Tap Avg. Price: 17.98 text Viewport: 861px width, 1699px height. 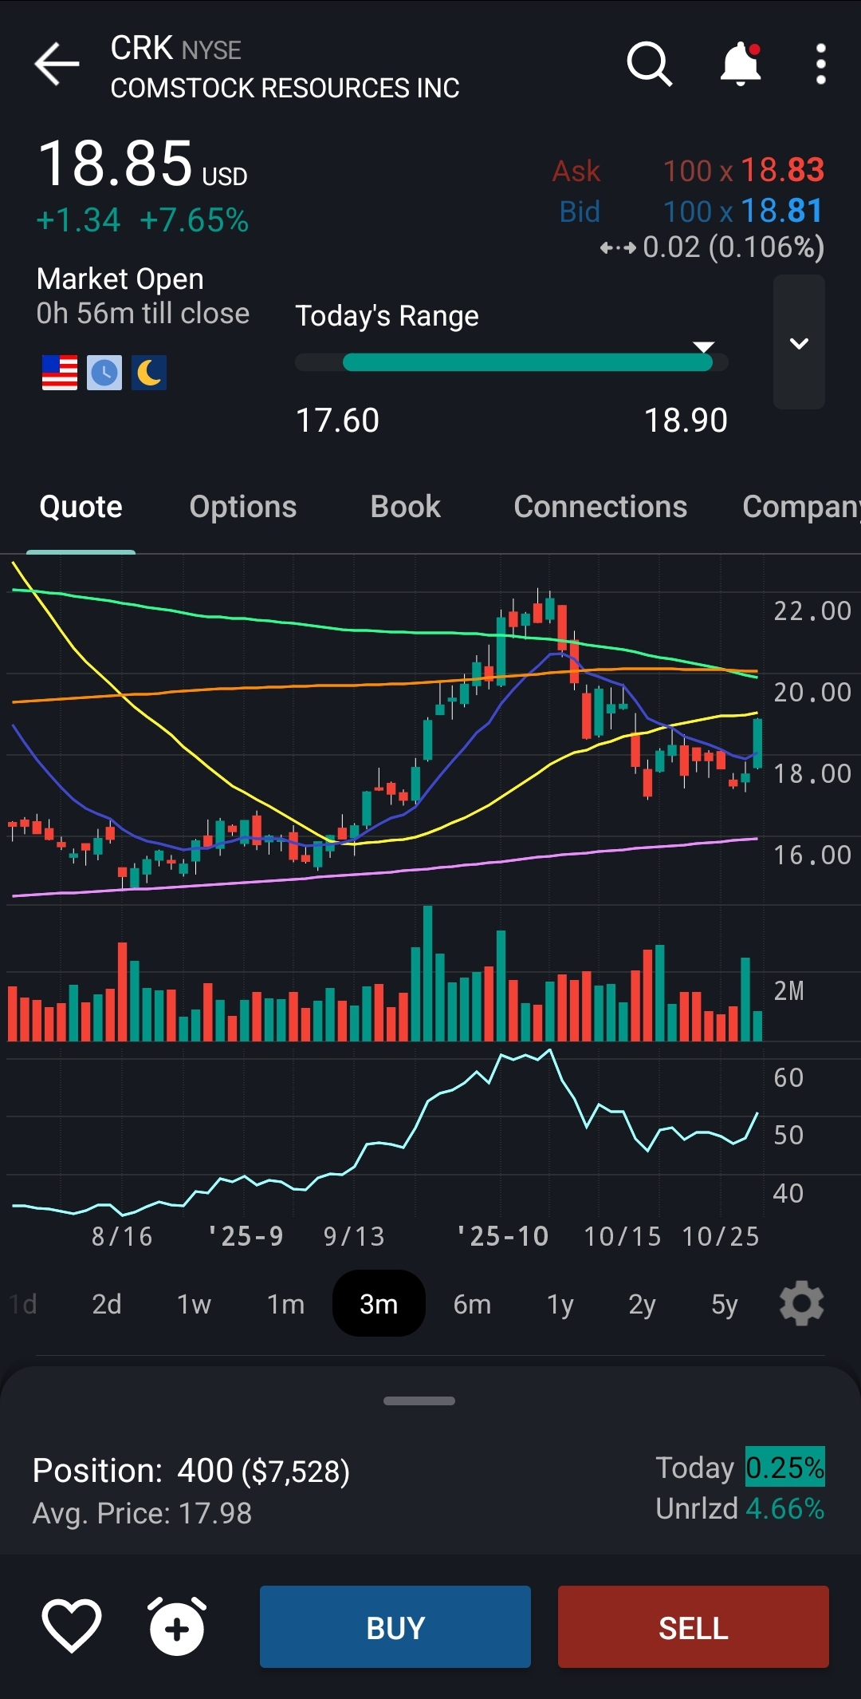tap(142, 1513)
